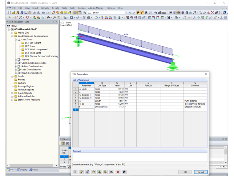234x176 pixels.
Task: Go to previous load case arrow
Action: coord(130,13)
